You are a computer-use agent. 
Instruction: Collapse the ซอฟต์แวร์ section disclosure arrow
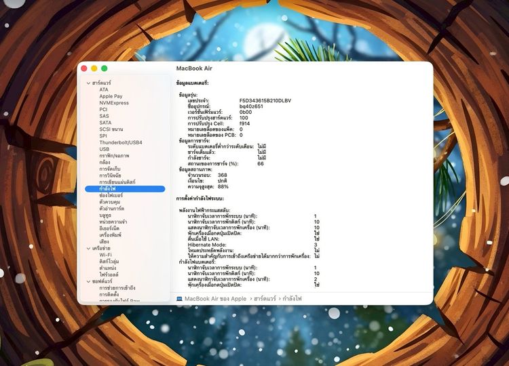coord(88,281)
